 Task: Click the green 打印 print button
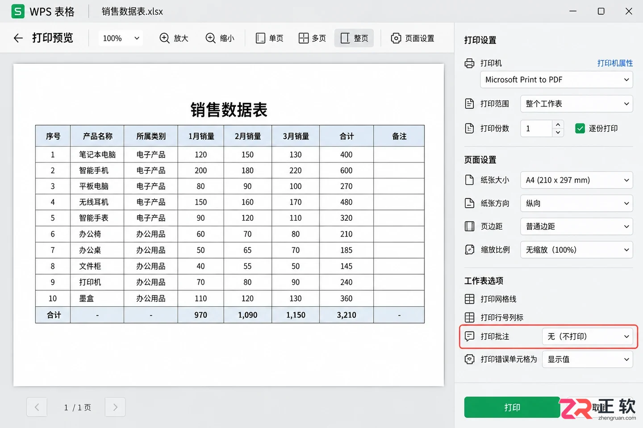[512, 407]
